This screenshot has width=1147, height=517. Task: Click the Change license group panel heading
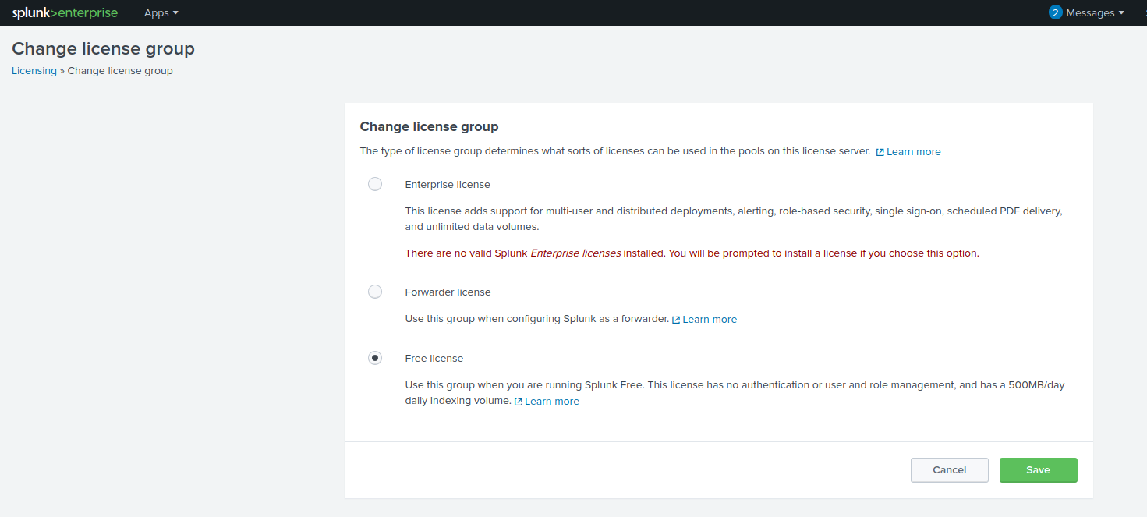pyautogui.click(x=429, y=126)
